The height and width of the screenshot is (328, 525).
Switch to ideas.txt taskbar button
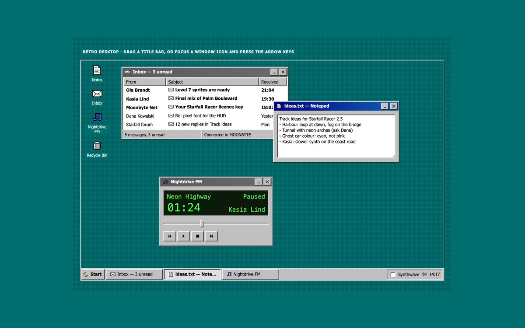point(192,274)
